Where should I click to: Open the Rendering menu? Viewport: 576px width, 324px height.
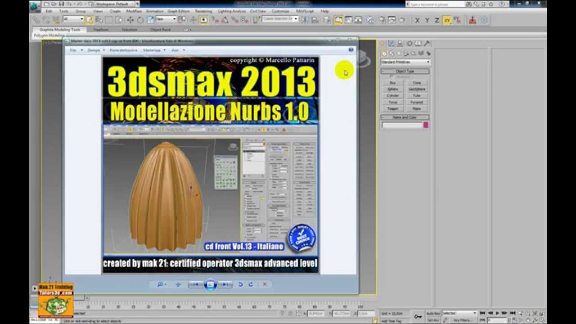204,11
